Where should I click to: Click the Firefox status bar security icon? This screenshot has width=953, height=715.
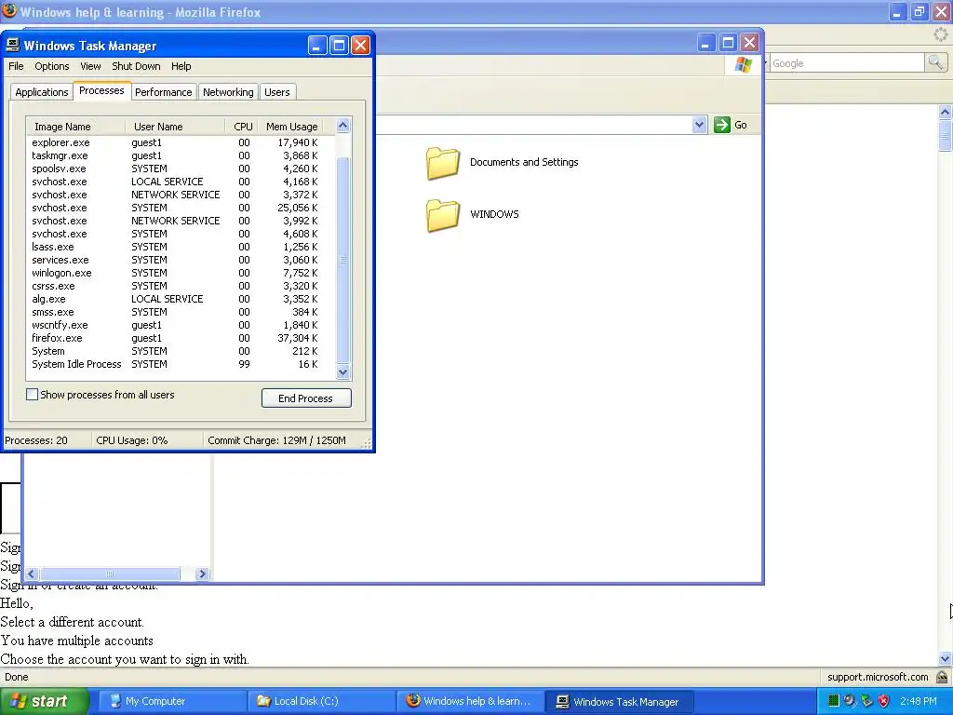(942, 677)
